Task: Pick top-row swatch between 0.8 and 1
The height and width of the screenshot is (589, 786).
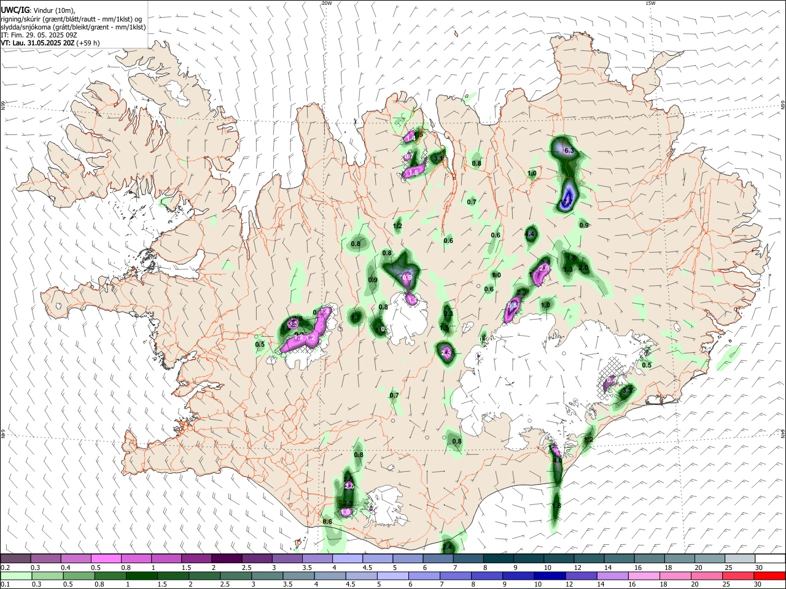Action: [136, 559]
